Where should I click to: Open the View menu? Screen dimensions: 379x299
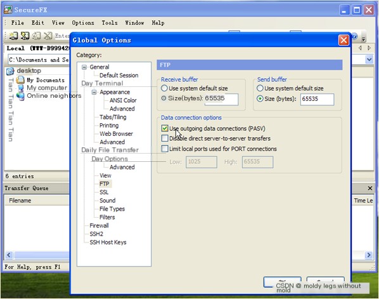click(58, 23)
